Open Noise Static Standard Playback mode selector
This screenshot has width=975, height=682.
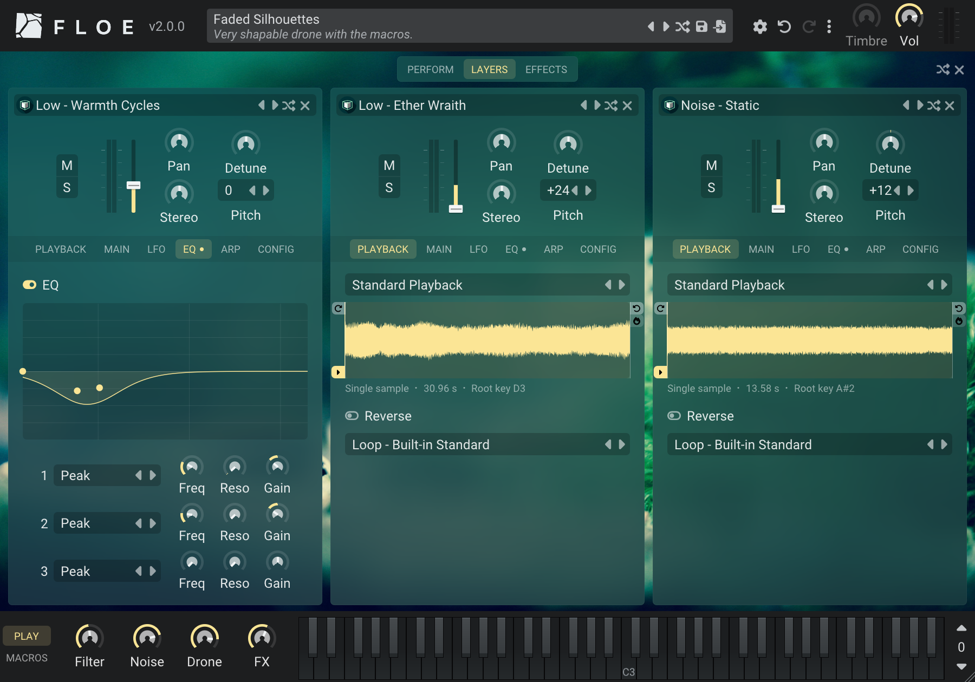[x=809, y=285]
